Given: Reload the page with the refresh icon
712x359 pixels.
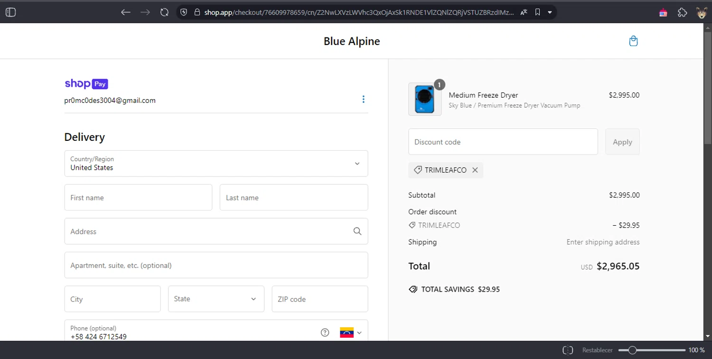Looking at the screenshot, I should point(164,12).
